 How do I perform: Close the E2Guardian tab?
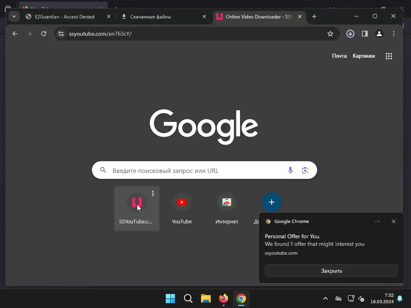click(x=109, y=16)
